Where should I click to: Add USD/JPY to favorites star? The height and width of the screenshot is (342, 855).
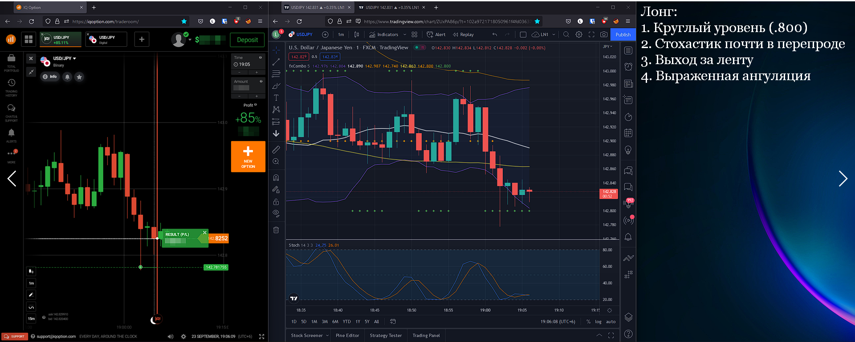(79, 77)
